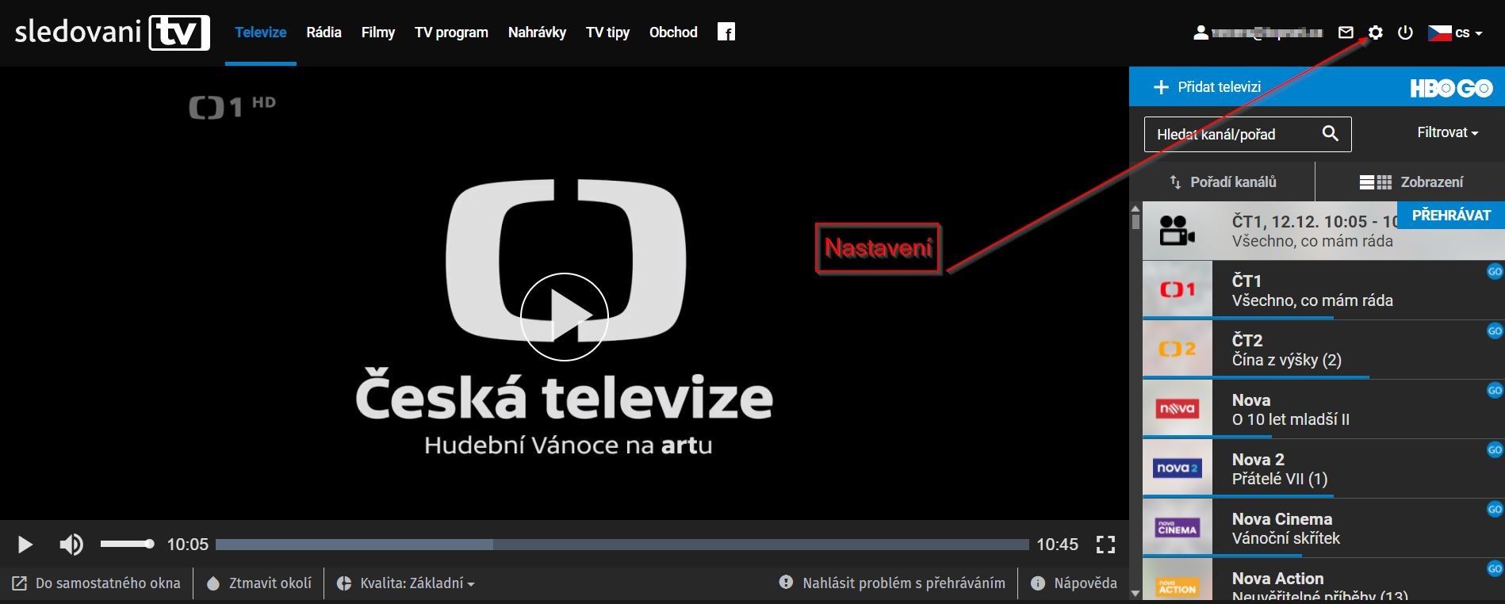Open program 'Přátelé VII (1)'
Viewport: 1505px width, 604px height.
(x=1279, y=479)
